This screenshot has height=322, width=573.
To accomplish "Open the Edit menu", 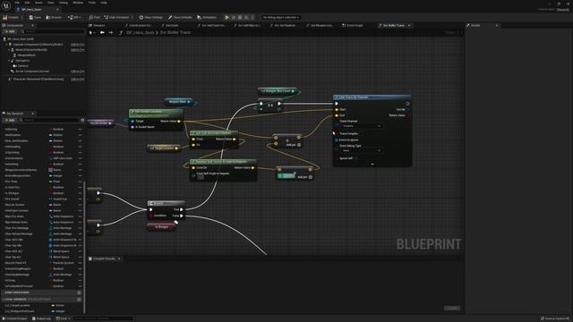I will click(27, 3).
